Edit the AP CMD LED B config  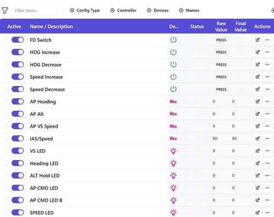[258, 200]
